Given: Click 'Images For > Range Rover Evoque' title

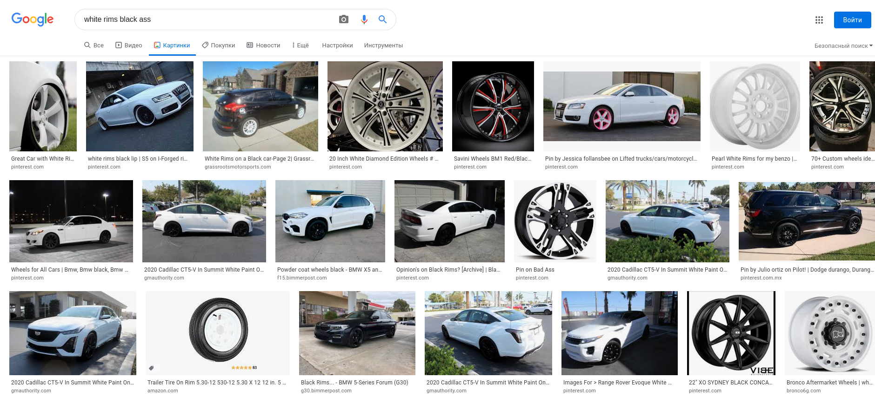Looking at the screenshot, I should click(x=617, y=383).
